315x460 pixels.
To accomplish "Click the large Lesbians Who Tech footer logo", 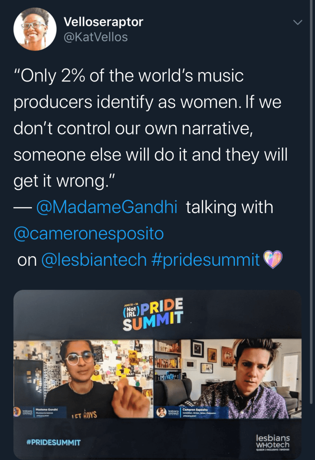I will pos(272,442).
